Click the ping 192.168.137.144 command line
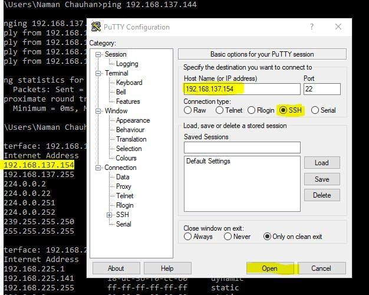The height and width of the screenshot is (295, 369). coord(150,5)
